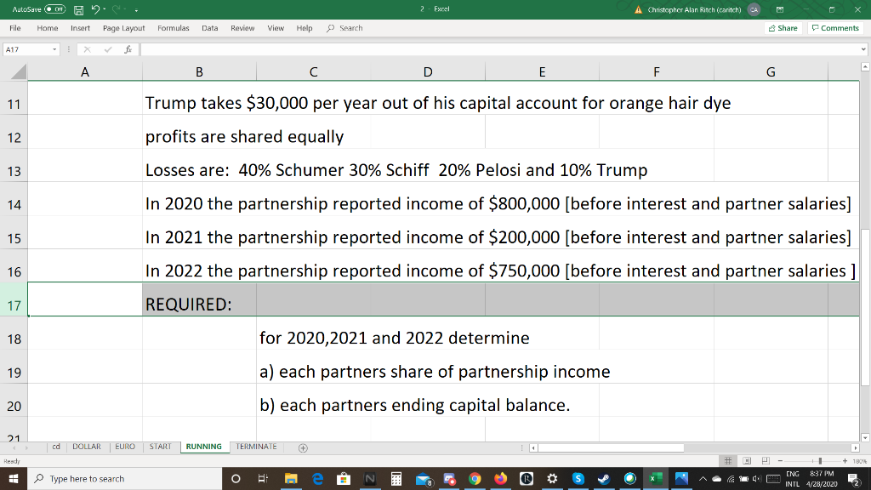Screen dimensions: 871x490
Task: Switch to the Home ribbon tab
Action: tap(48, 28)
